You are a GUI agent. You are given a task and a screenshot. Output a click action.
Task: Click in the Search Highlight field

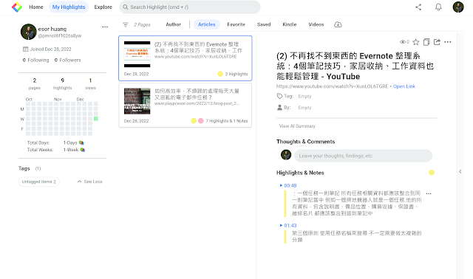(x=190, y=7)
